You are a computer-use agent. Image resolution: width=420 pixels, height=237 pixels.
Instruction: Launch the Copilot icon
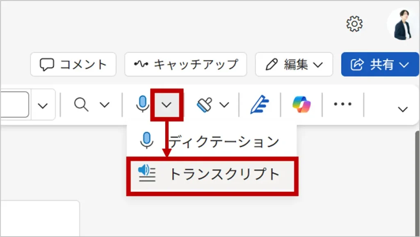(x=301, y=104)
